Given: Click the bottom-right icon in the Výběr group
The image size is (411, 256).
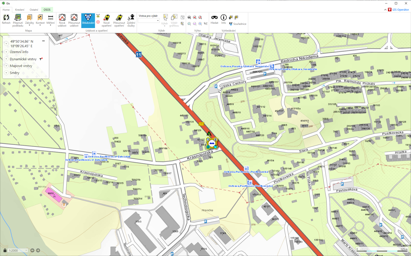Looking at the screenshot, I should pos(182,24).
